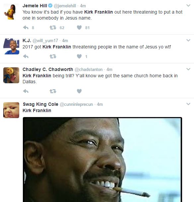Retweet K.J.'s tweet about 2017

[x=53, y=56]
